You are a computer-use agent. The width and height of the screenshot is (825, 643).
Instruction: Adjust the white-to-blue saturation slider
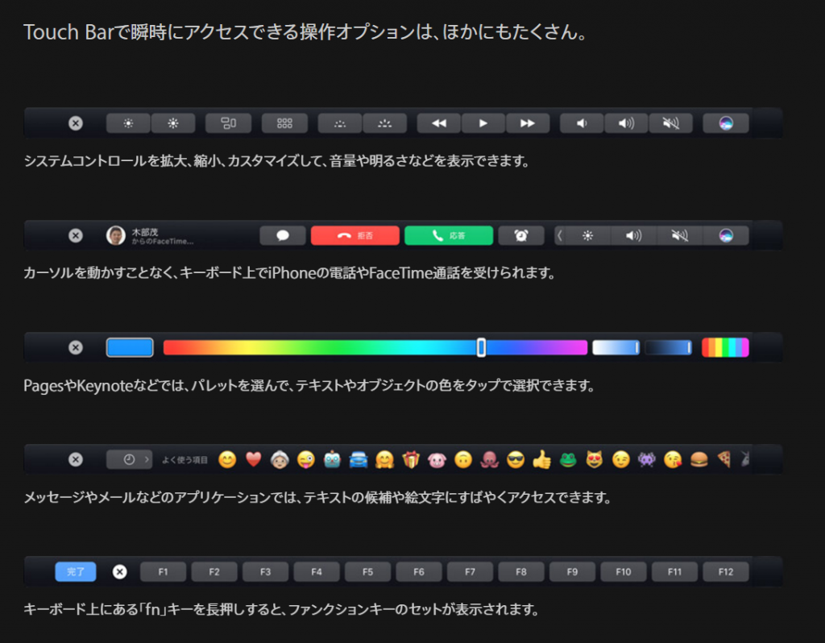pyautogui.click(x=616, y=347)
